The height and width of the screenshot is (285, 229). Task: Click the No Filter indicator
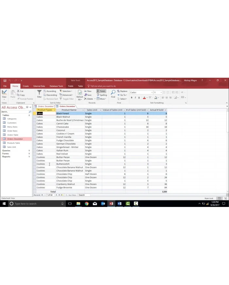click(x=71, y=195)
